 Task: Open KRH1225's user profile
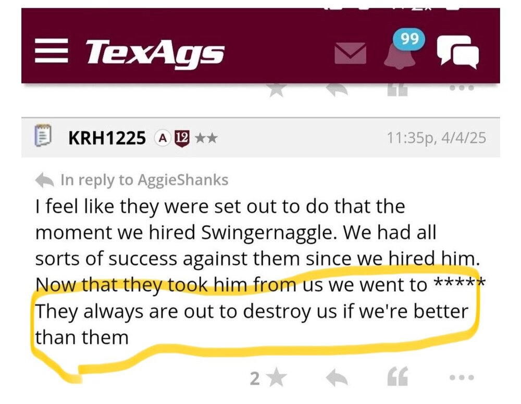click(107, 138)
